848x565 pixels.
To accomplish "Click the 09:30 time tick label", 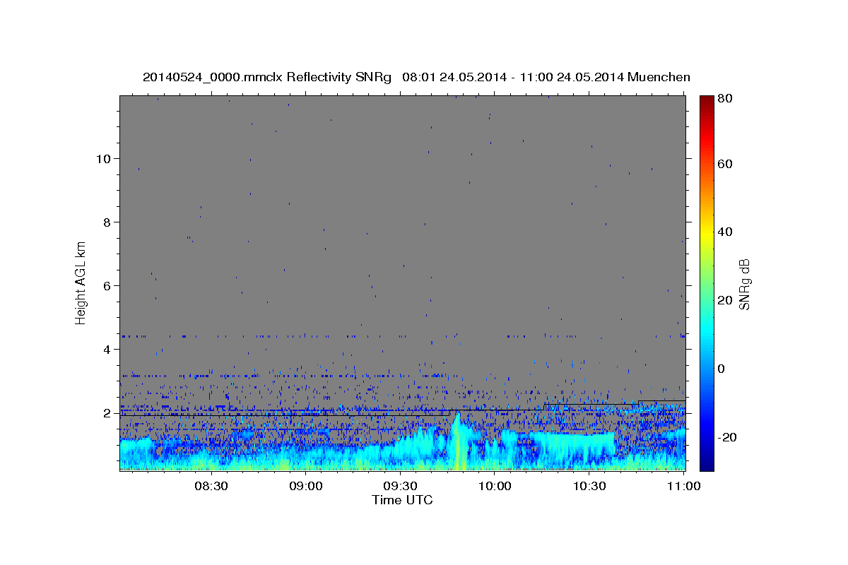I will click(400, 486).
